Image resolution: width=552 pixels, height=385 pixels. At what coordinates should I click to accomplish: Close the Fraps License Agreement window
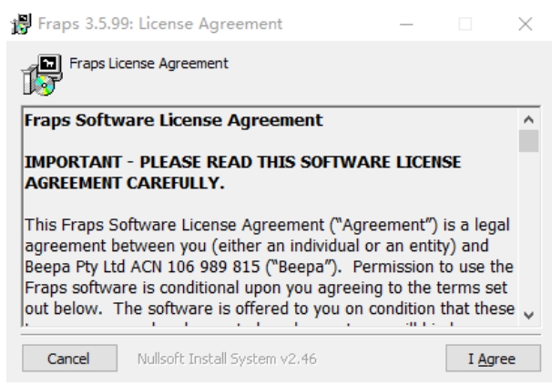pyautogui.click(x=525, y=25)
